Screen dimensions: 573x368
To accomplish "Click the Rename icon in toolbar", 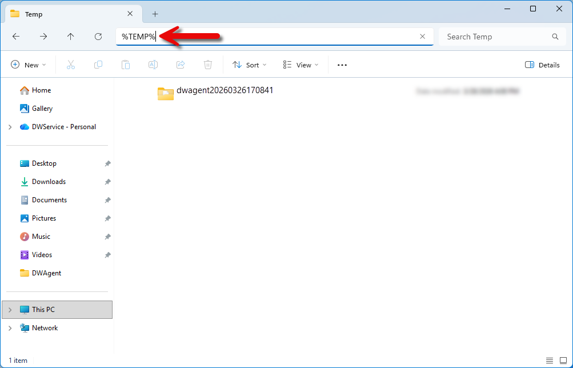I will 153,65.
